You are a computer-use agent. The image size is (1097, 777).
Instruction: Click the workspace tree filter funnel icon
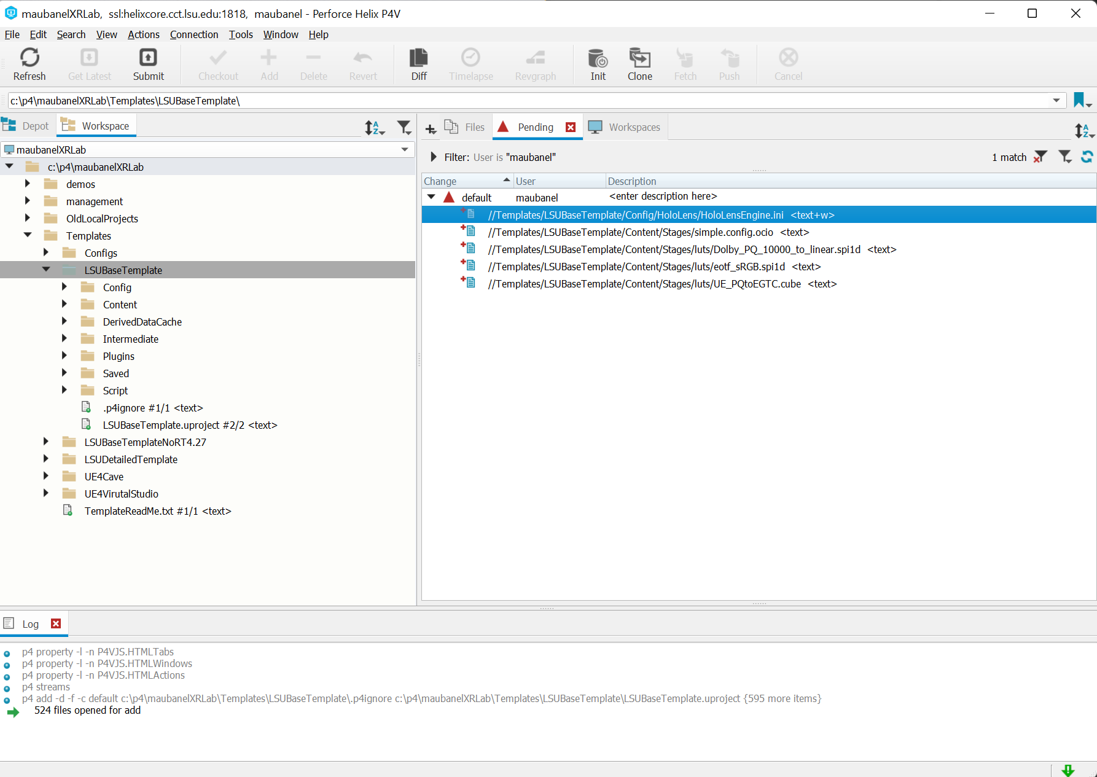[404, 127]
